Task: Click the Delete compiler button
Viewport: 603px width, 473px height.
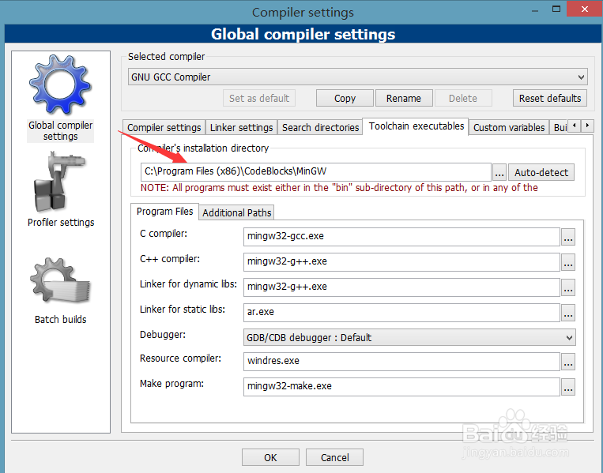Action: coord(463,99)
